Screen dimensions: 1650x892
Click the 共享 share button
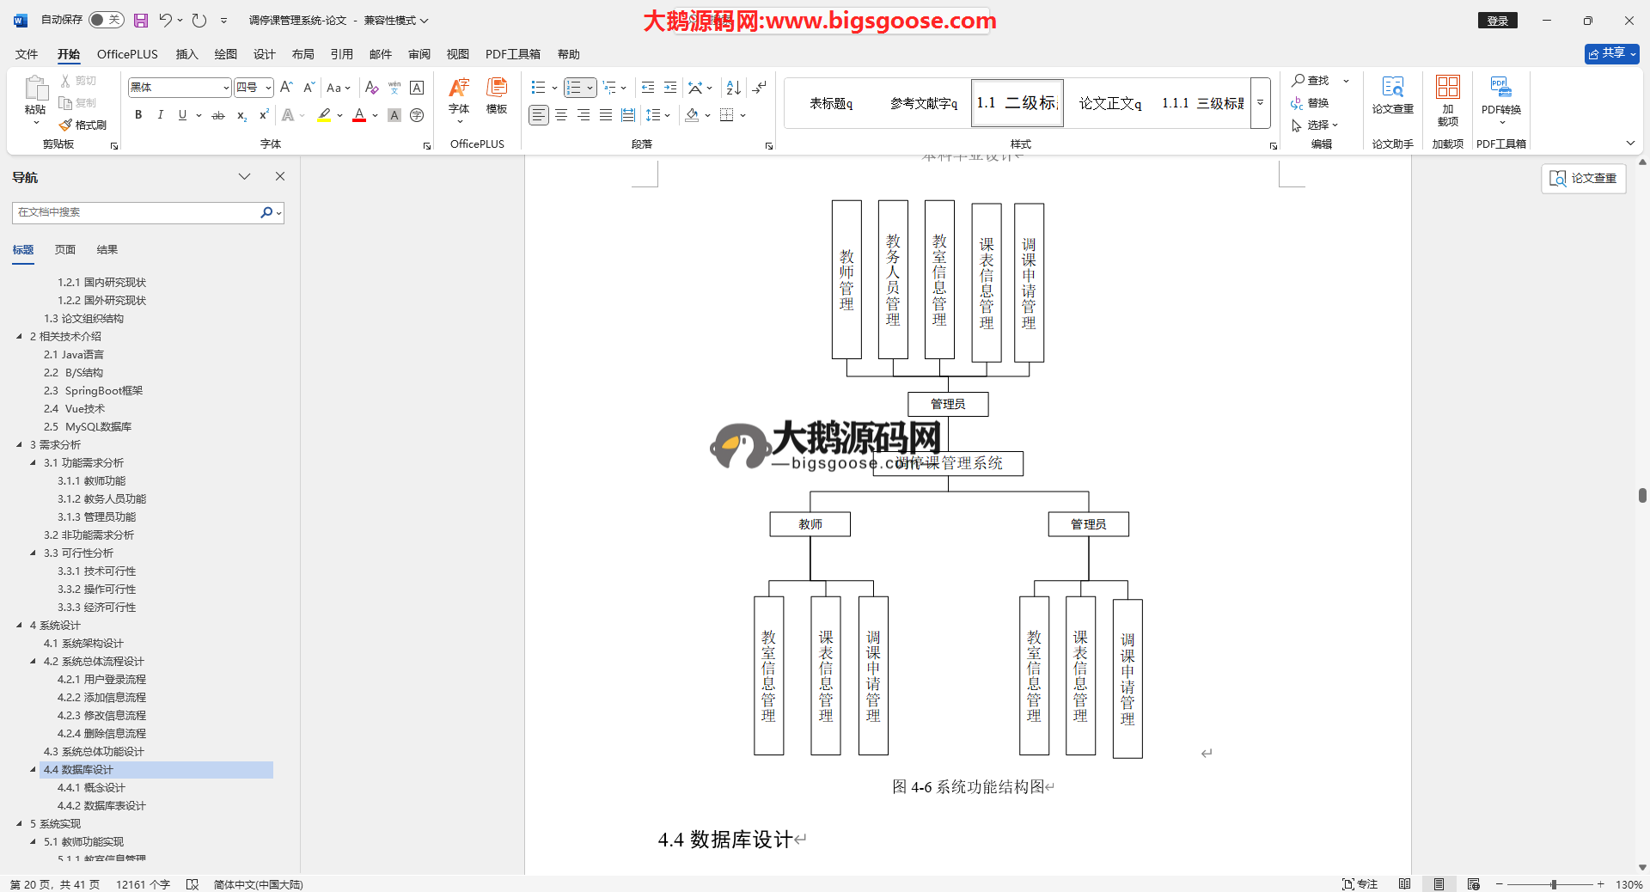pos(1611,53)
